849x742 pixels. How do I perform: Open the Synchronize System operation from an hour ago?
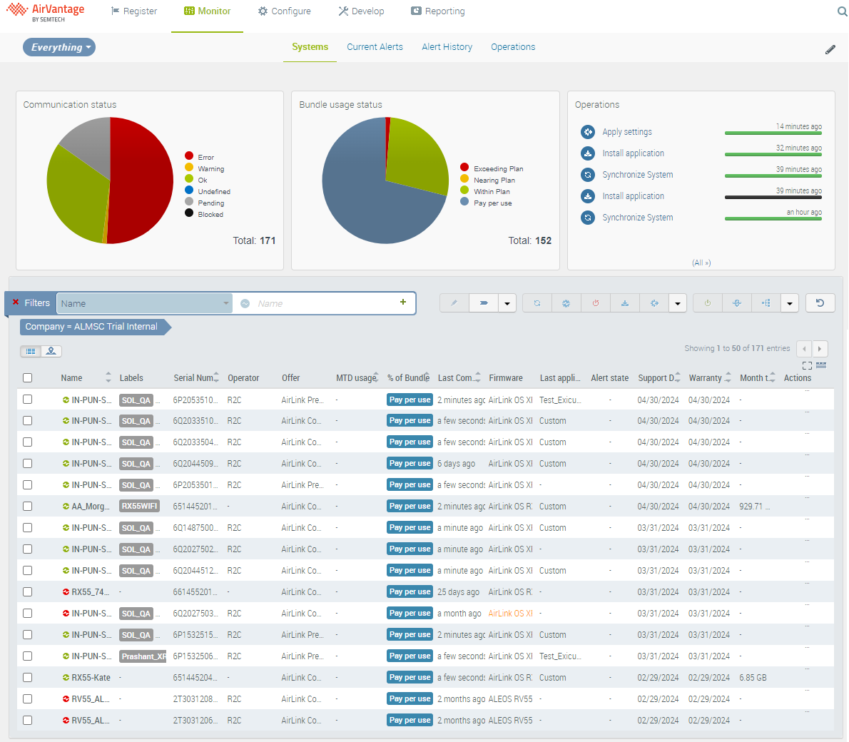pyautogui.click(x=637, y=218)
